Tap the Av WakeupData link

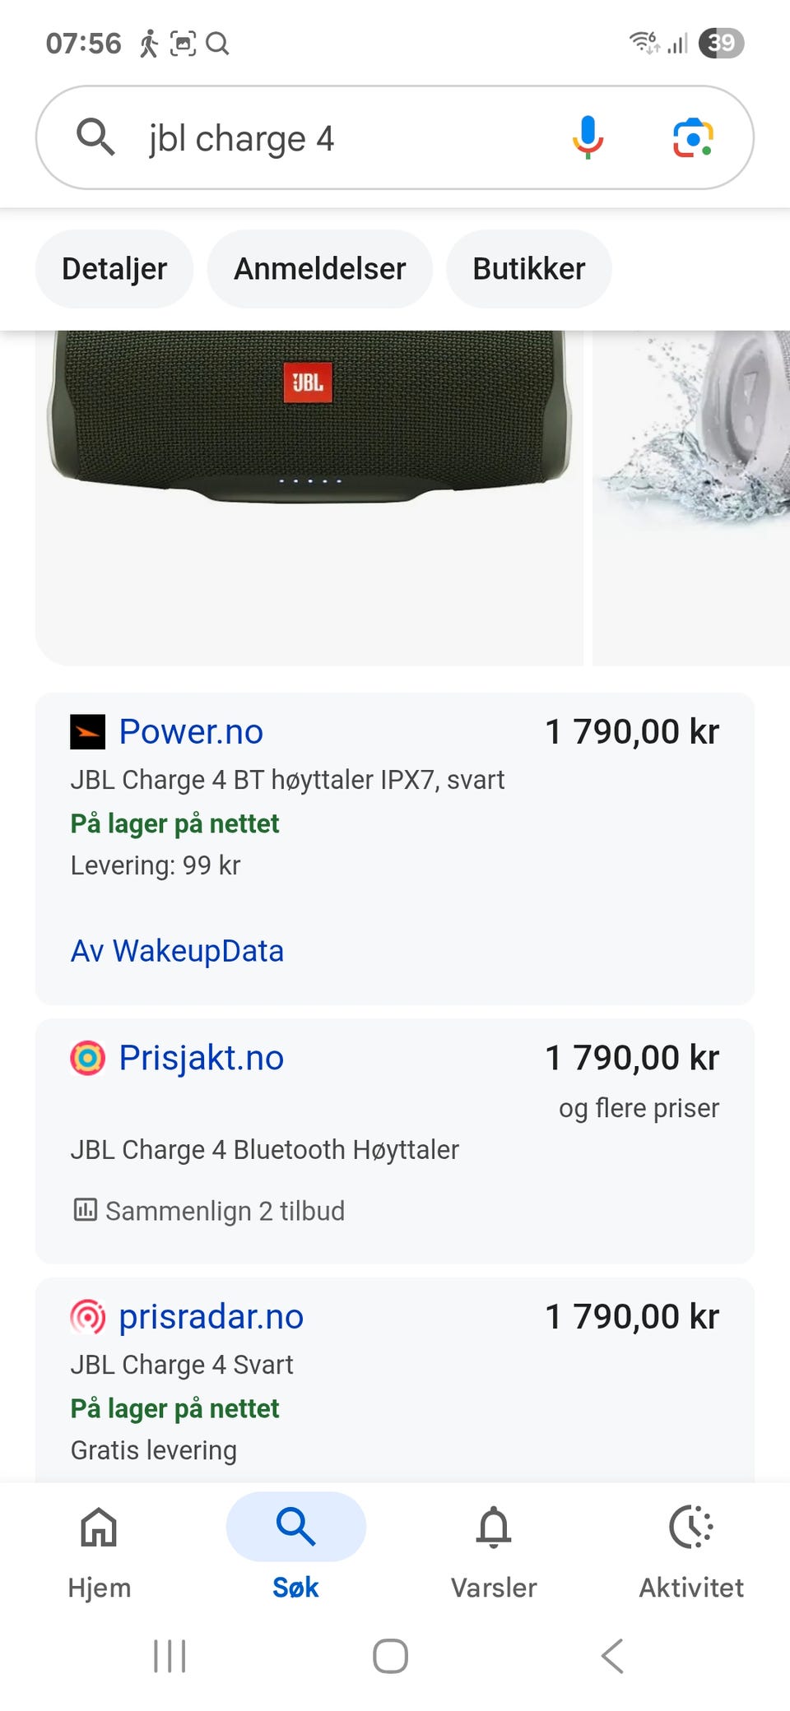click(x=178, y=951)
